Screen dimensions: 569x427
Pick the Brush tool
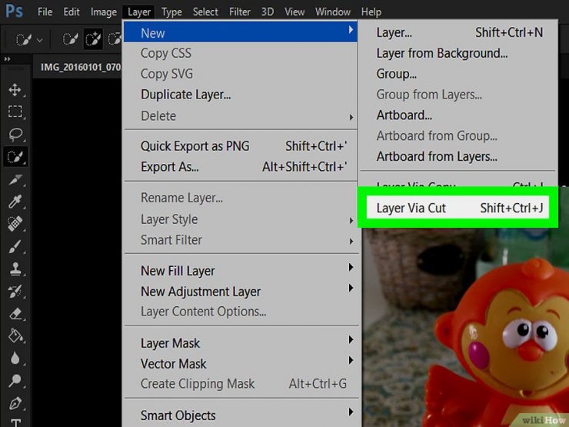[15, 246]
